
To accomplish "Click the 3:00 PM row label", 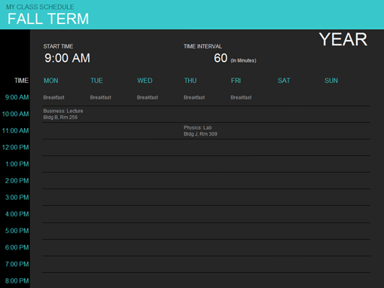I will 17,198.
